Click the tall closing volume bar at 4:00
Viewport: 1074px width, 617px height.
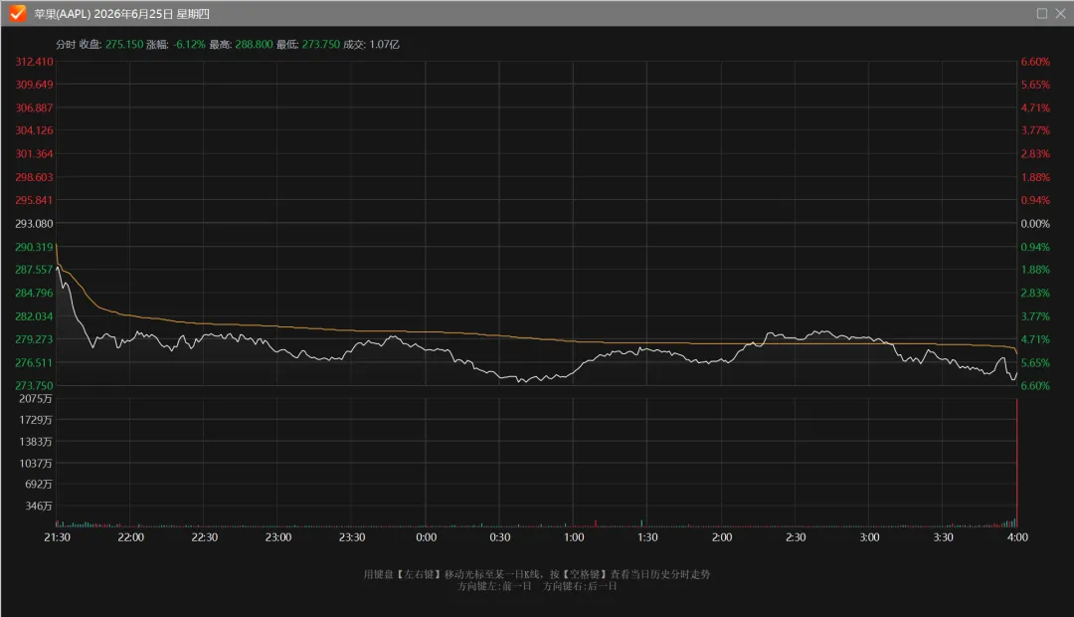click(1017, 463)
